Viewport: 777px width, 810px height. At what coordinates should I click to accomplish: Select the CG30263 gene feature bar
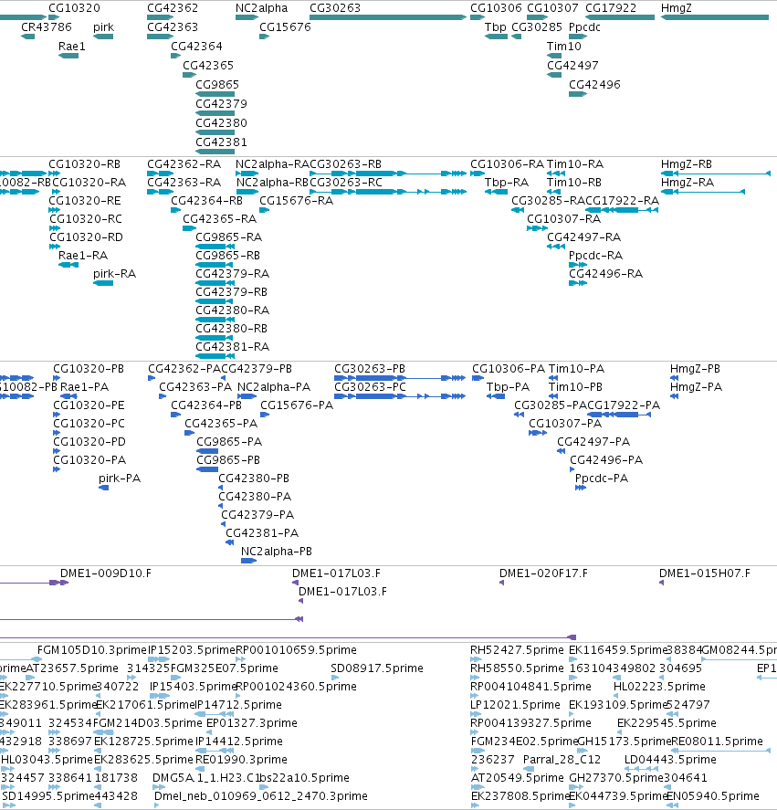(x=388, y=17)
